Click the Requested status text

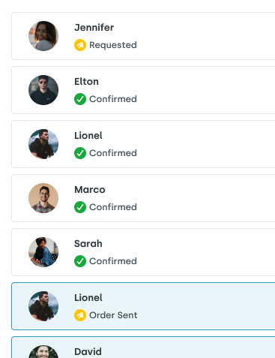113,45
